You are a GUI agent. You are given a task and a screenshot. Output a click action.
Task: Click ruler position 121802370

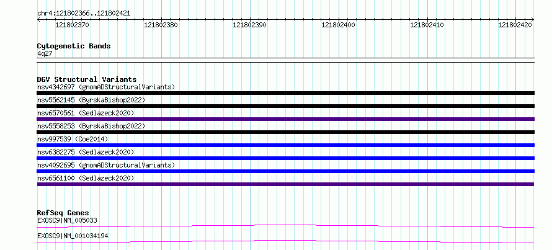pyautogui.click(x=73, y=25)
